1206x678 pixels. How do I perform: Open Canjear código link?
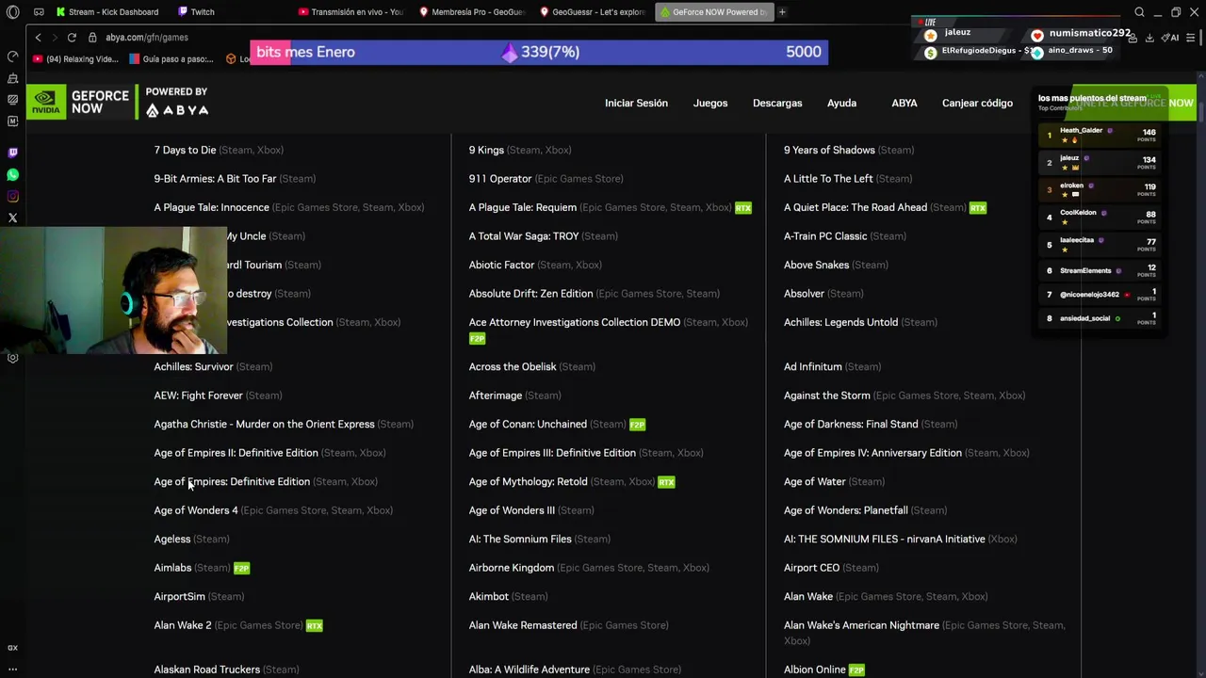(x=977, y=103)
